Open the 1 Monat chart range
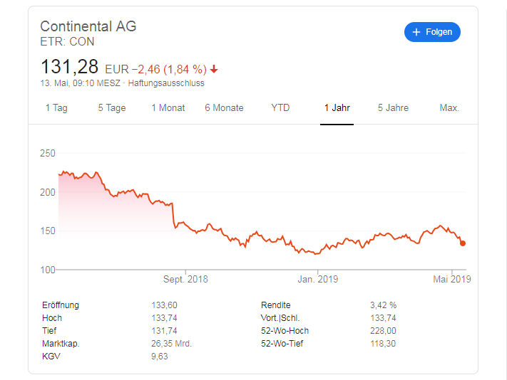This screenshot has width=507, height=380. 168,107
